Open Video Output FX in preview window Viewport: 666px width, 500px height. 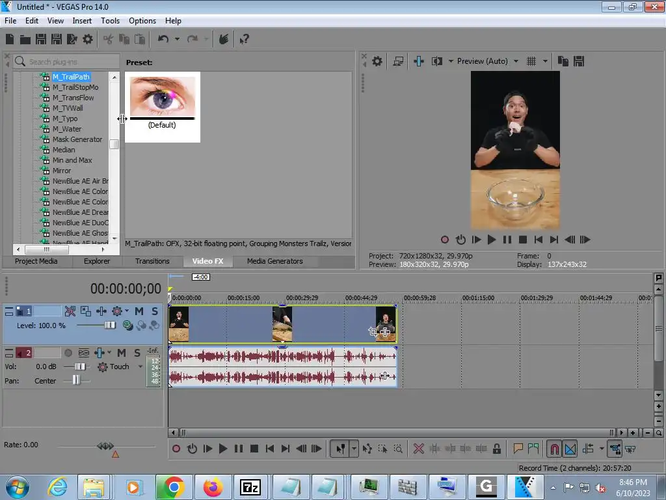(x=418, y=61)
